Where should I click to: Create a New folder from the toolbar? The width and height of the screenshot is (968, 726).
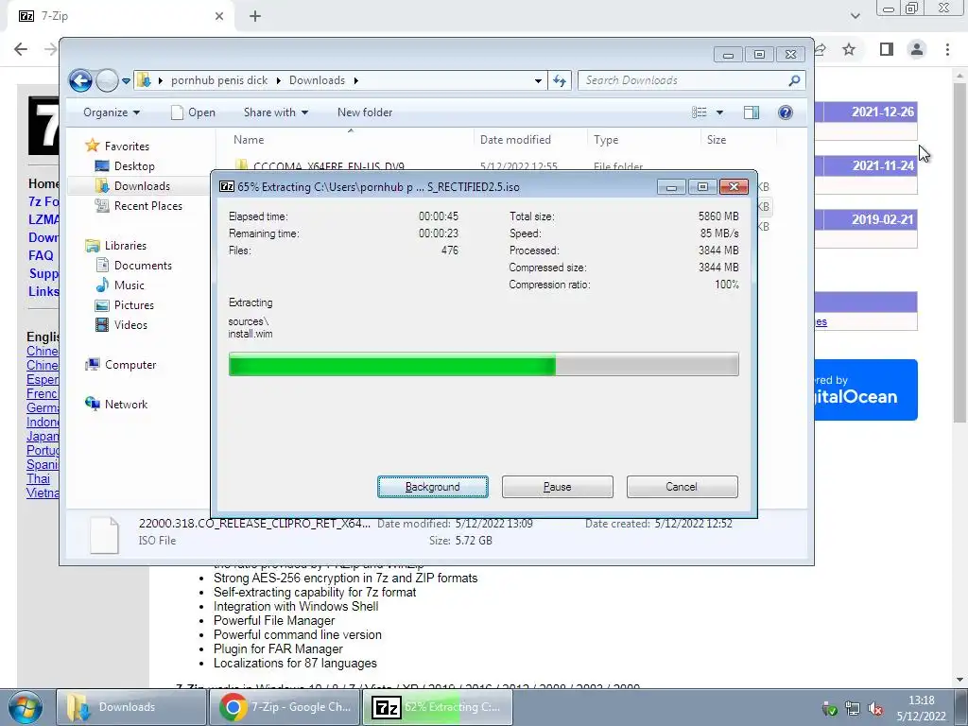(x=365, y=112)
